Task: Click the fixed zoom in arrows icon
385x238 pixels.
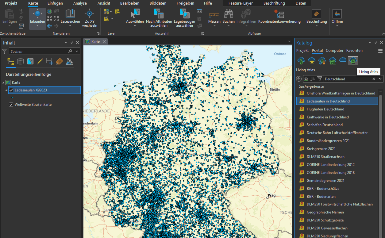Action: [x=49, y=19]
